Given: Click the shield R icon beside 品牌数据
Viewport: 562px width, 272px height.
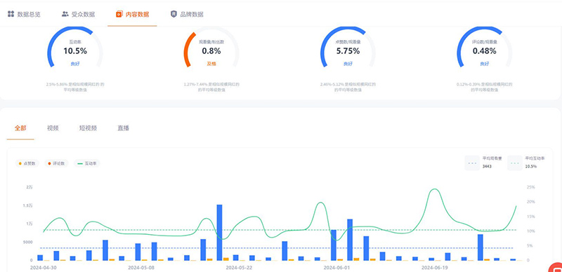Looking at the screenshot, I should pyautogui.click(x=174, y=14).
